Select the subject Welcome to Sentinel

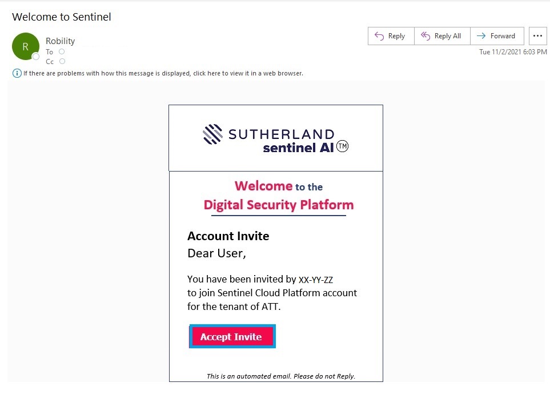[x=61, y=17]
